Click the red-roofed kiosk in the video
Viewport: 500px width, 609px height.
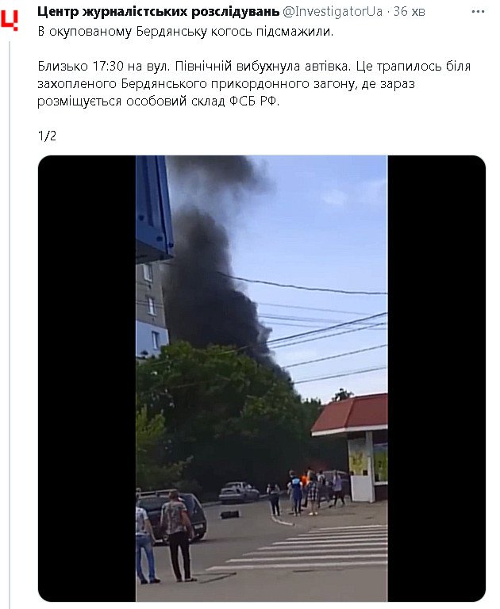click(x=350, y=446)
